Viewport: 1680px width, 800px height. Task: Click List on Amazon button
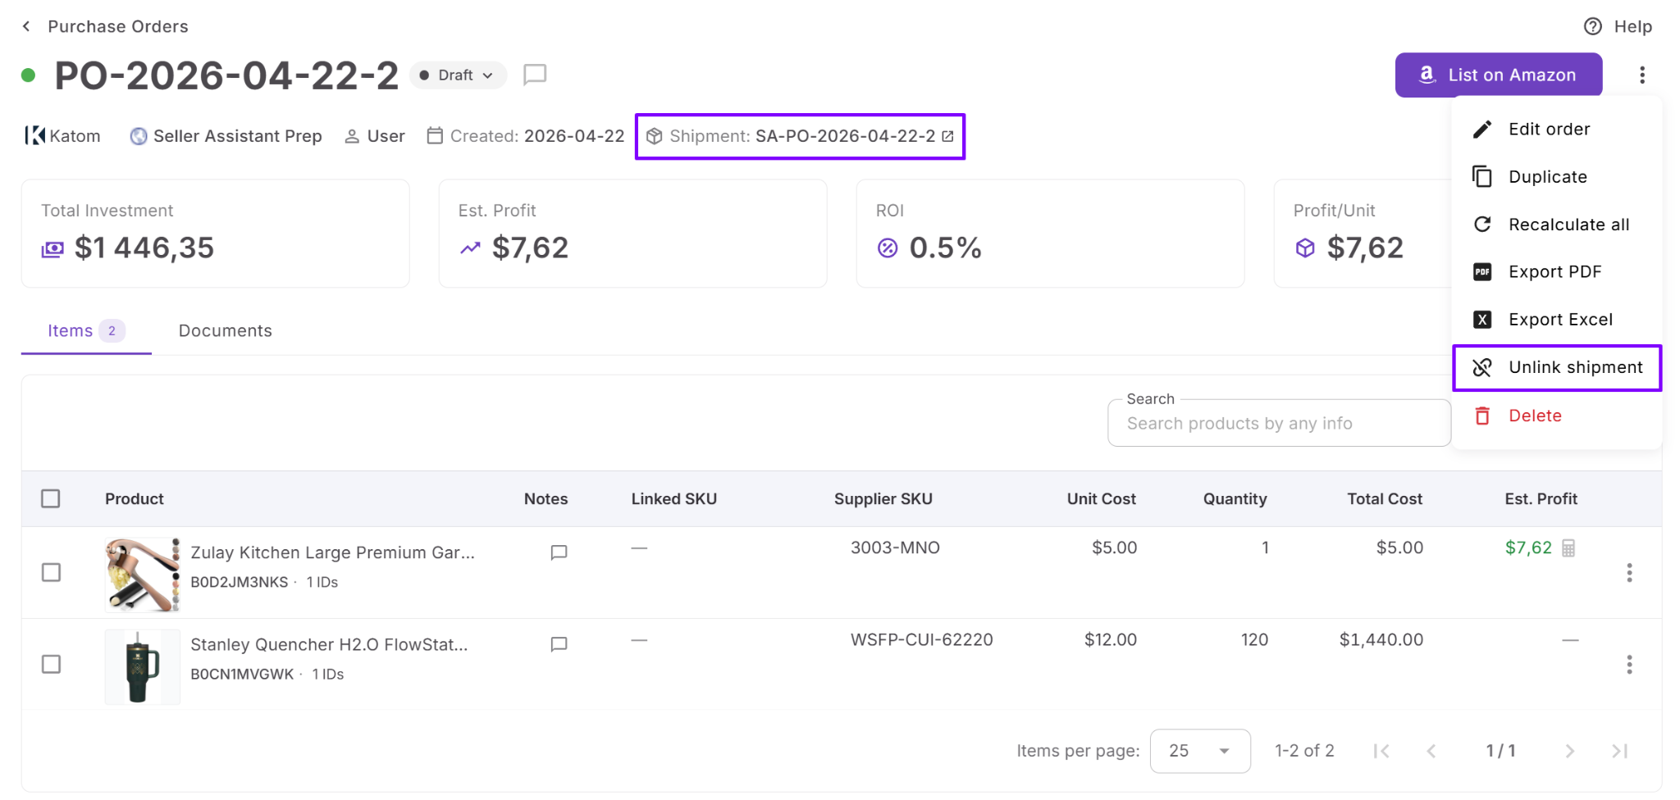point(1498,75)
